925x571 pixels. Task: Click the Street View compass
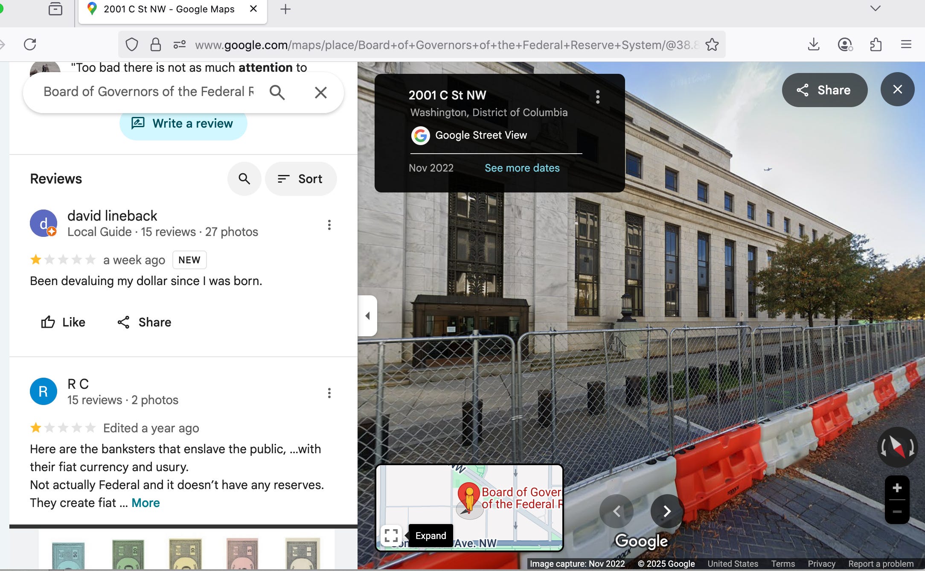tap(897, 447)
